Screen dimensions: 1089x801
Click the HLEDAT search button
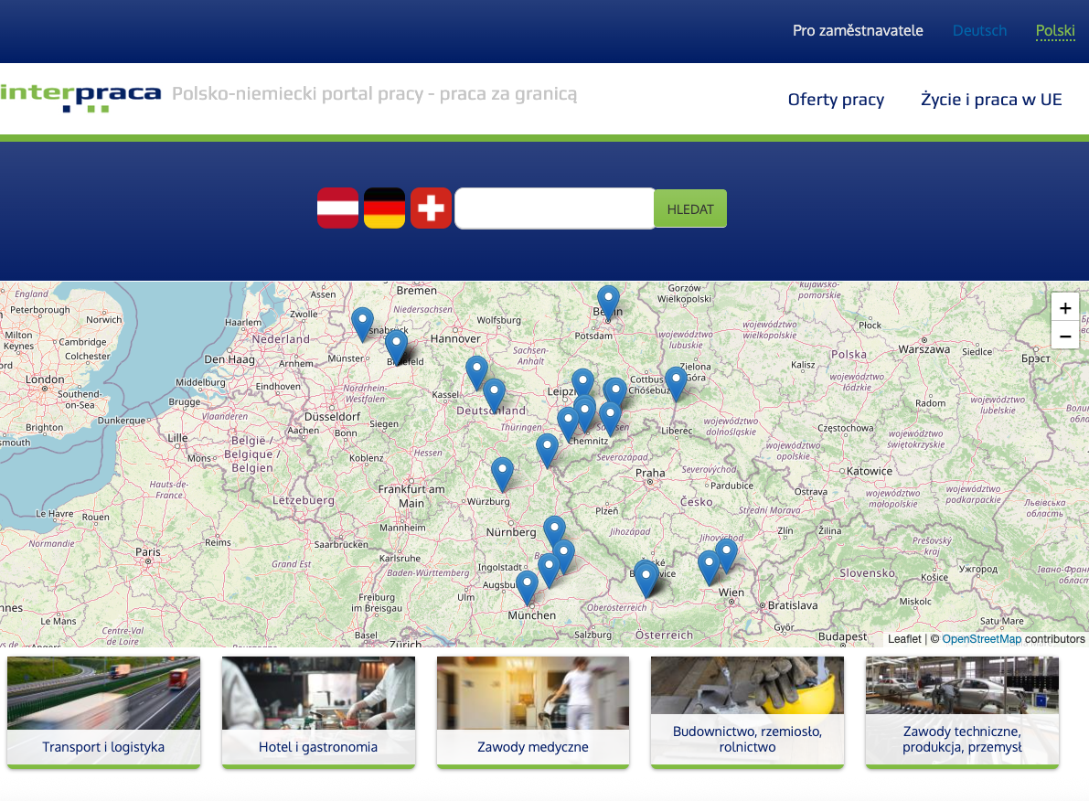click(690, 208)
